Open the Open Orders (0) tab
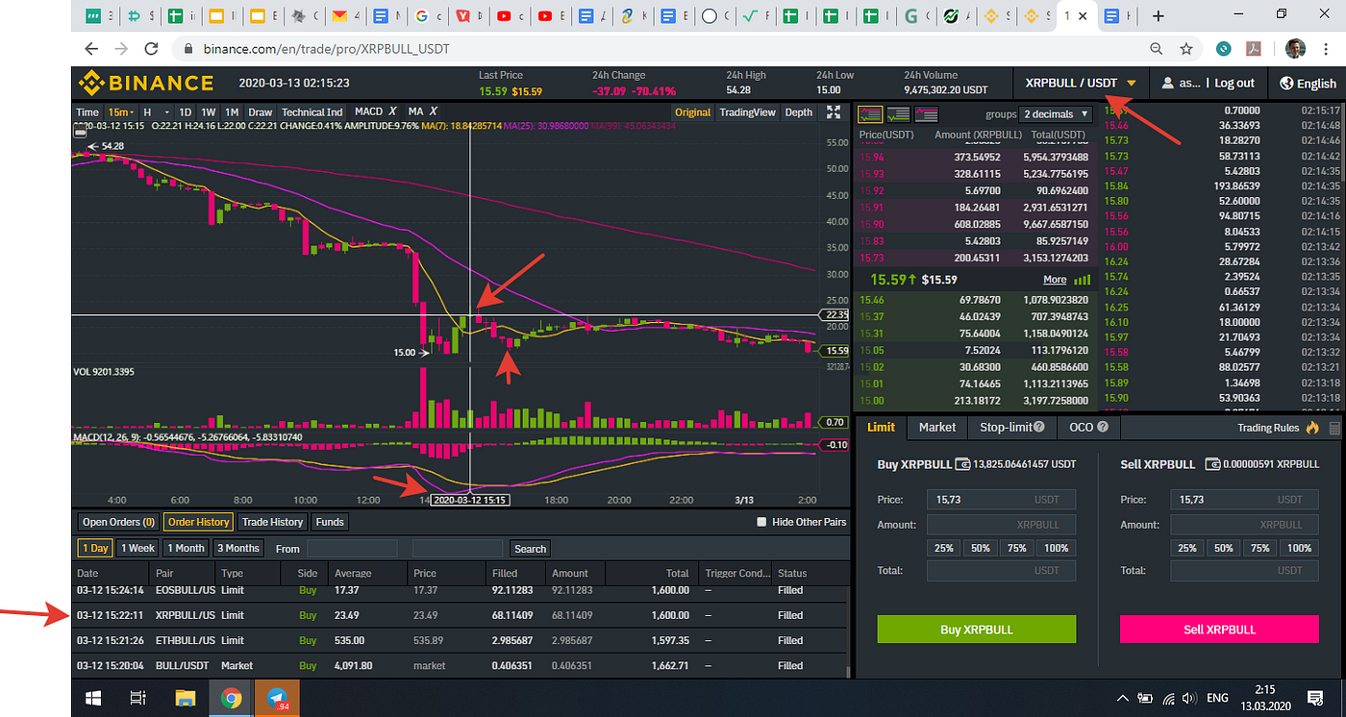 point(118,522)
